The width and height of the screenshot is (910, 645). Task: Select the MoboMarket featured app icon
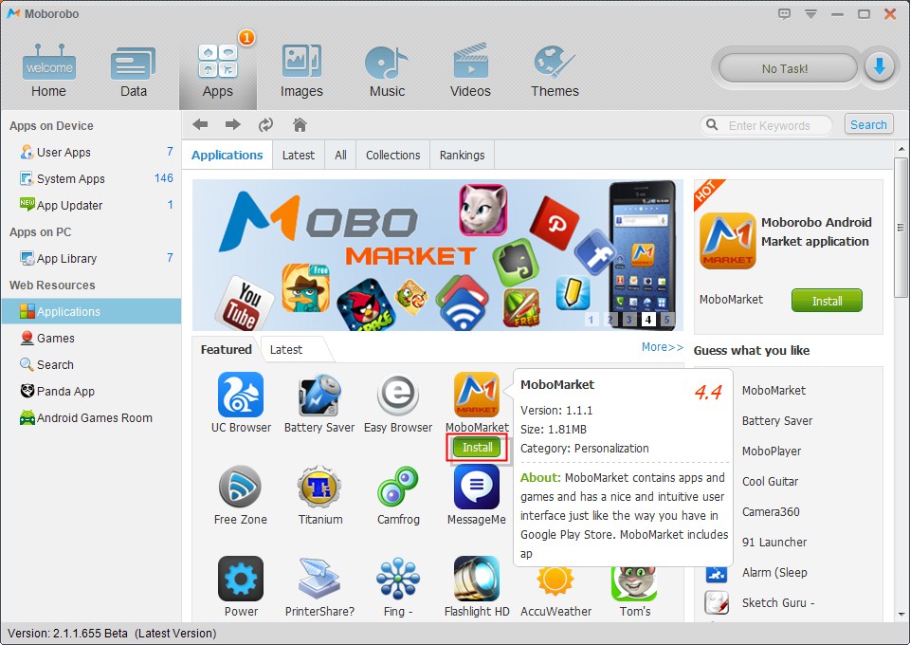pos(477,395)
